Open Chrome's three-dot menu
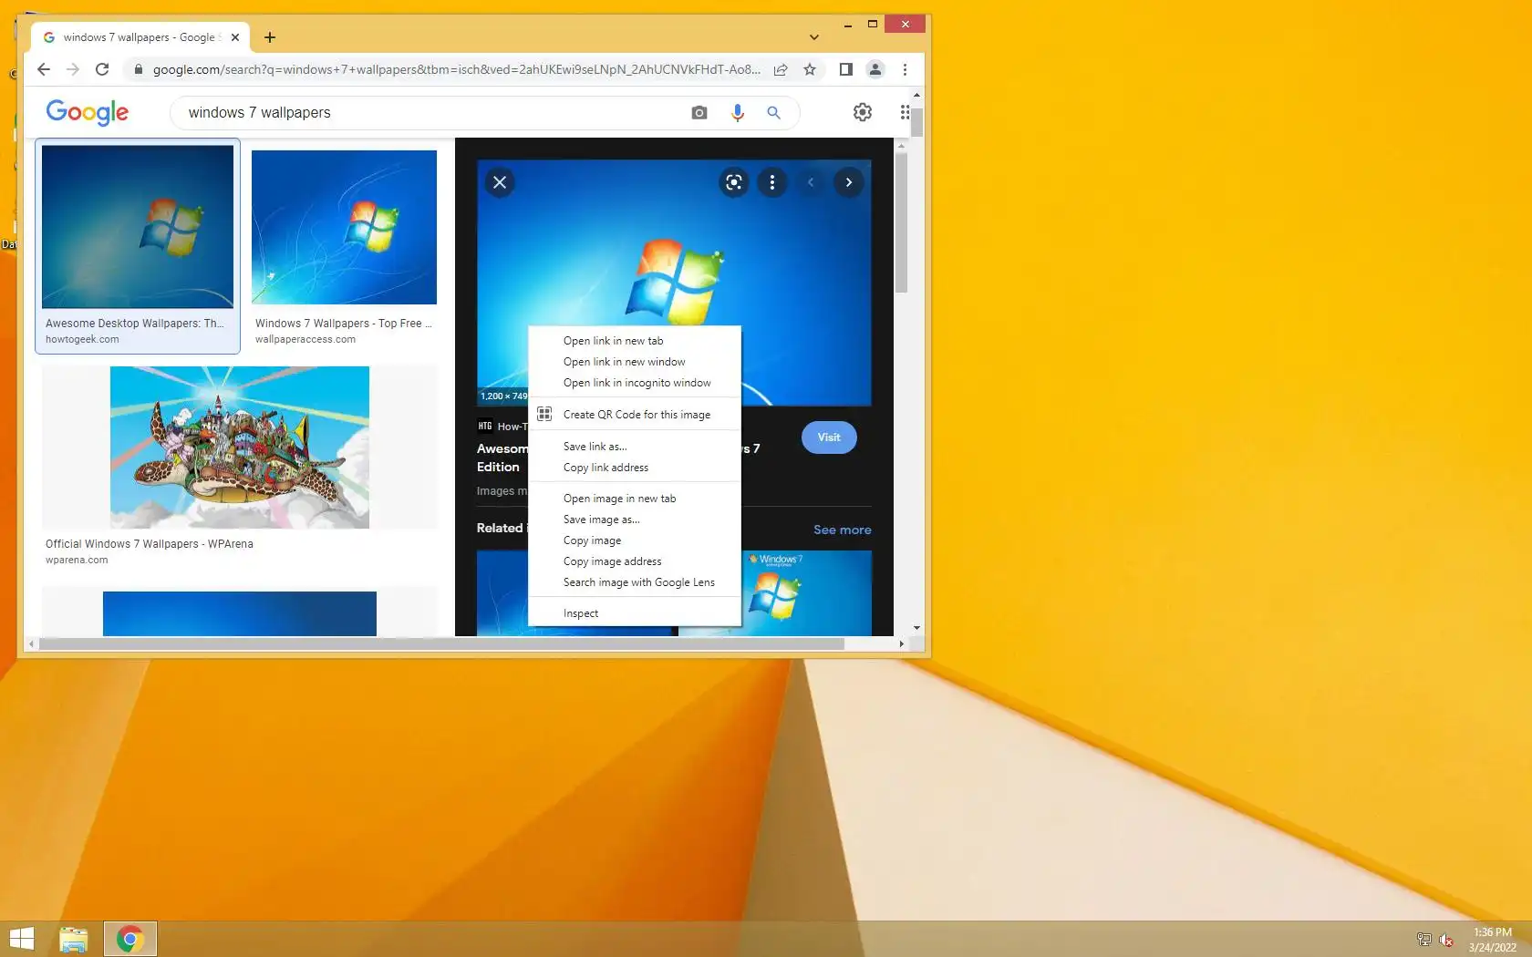Image resolution: width=1532 pixels, height=957 pixels. 905,69
